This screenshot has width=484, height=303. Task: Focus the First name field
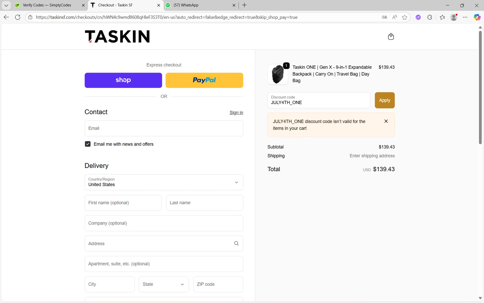click(123, 203)
